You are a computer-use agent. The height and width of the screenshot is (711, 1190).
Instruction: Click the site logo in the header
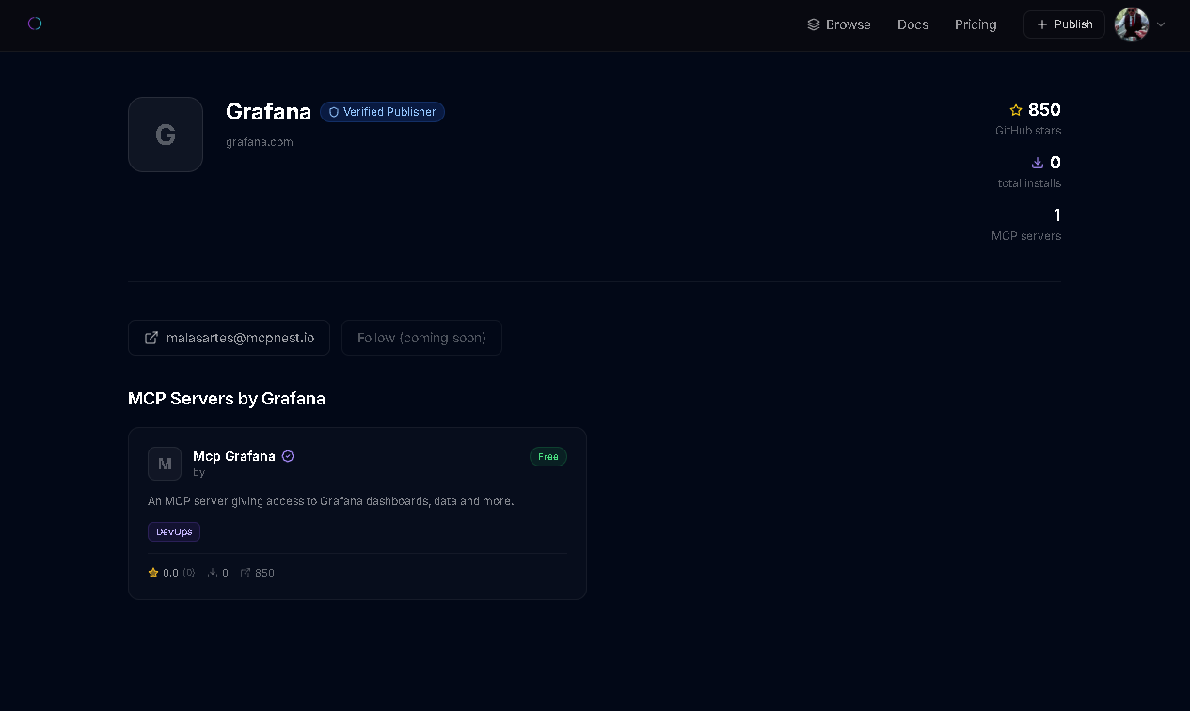coord(35,24)
